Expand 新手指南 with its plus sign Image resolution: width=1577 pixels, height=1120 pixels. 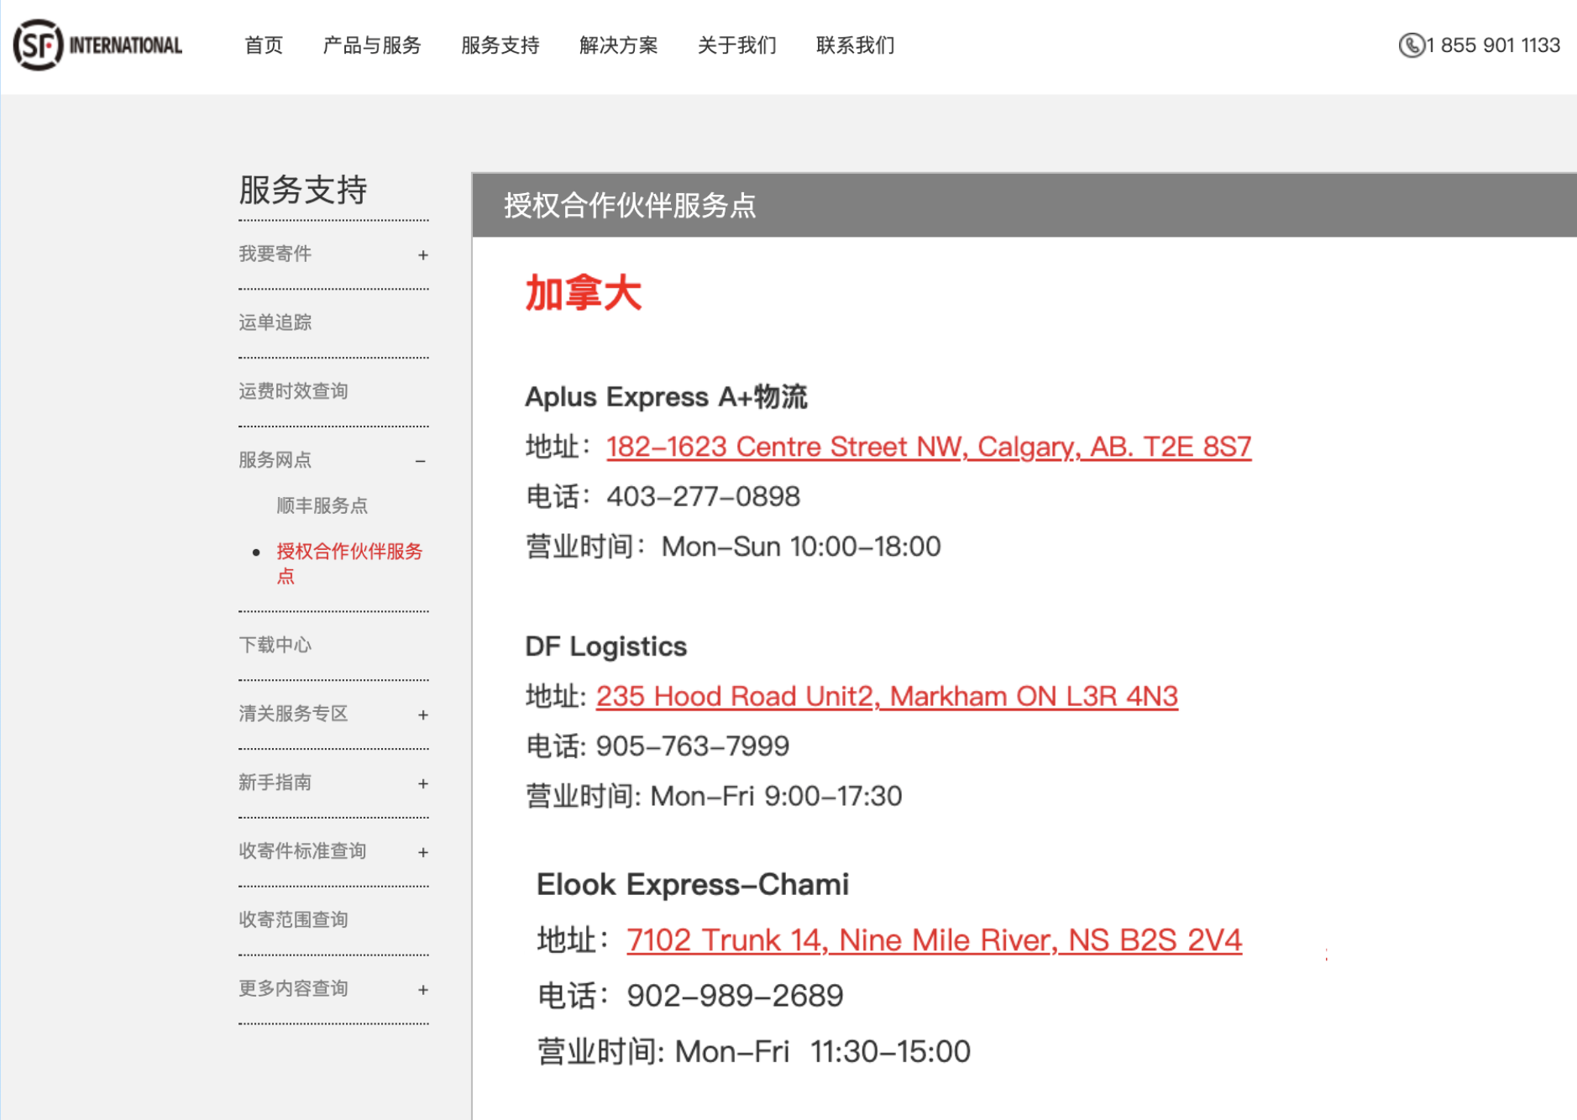(423, 784)
